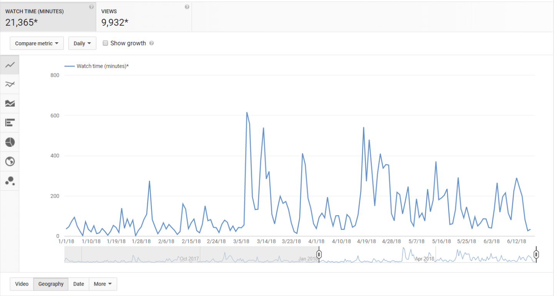Image resolution: width=554 pixels, height=296 pixels.
Task: Switch to multi-line chart view
Action: [10, 84]
